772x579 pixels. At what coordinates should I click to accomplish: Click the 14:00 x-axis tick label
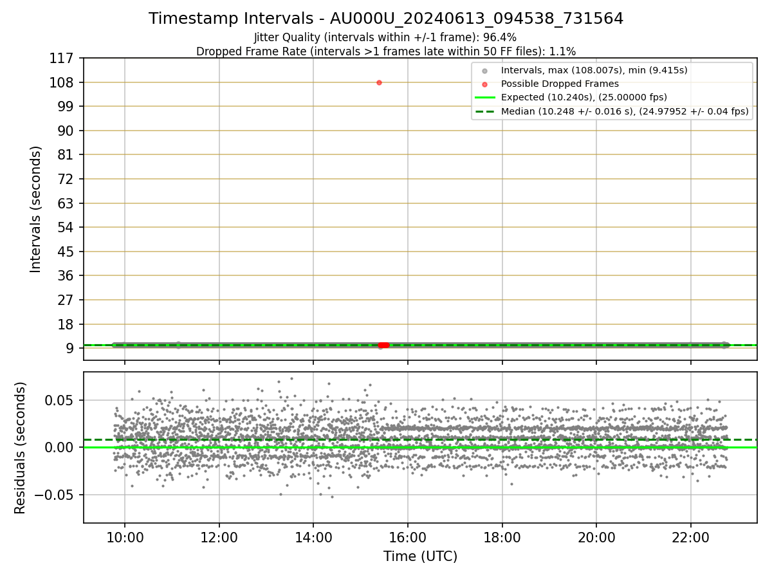point(313,537)
